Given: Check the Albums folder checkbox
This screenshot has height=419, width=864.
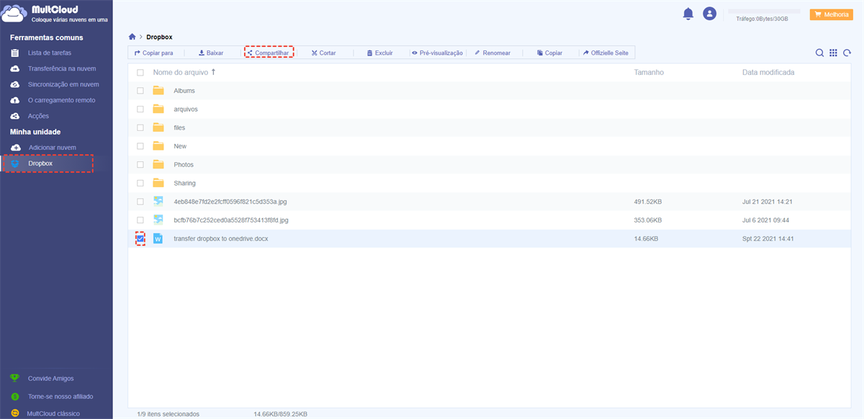Looking at the screenshot, I should pos(140,91).
